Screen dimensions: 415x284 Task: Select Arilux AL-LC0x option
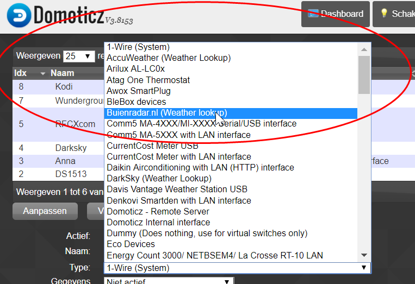tap(231, 69)
